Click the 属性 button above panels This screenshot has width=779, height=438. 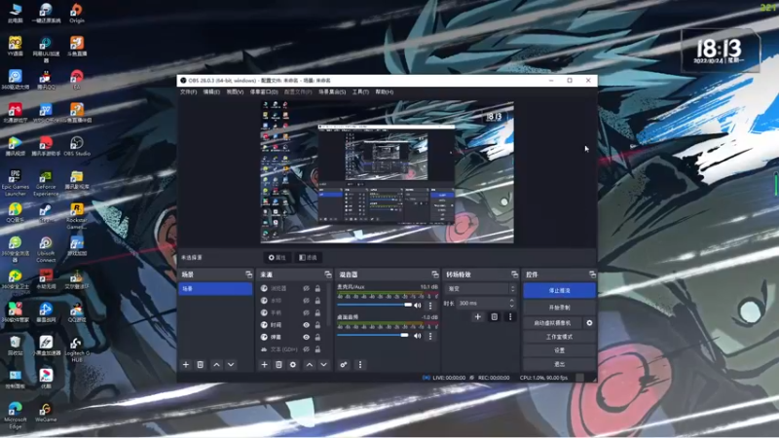[x=278, y=257]
